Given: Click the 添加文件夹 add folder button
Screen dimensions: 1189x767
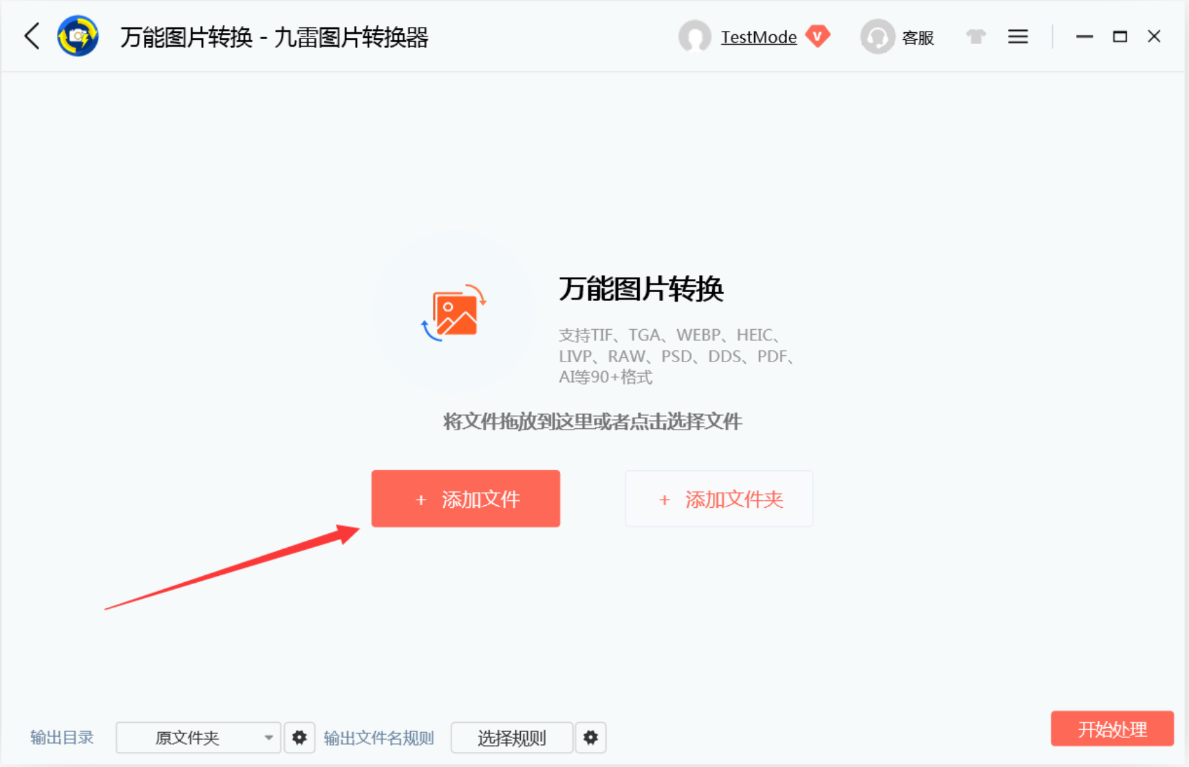Looking at the screenshot, I should pyautogui.click(x=718, y=498).
